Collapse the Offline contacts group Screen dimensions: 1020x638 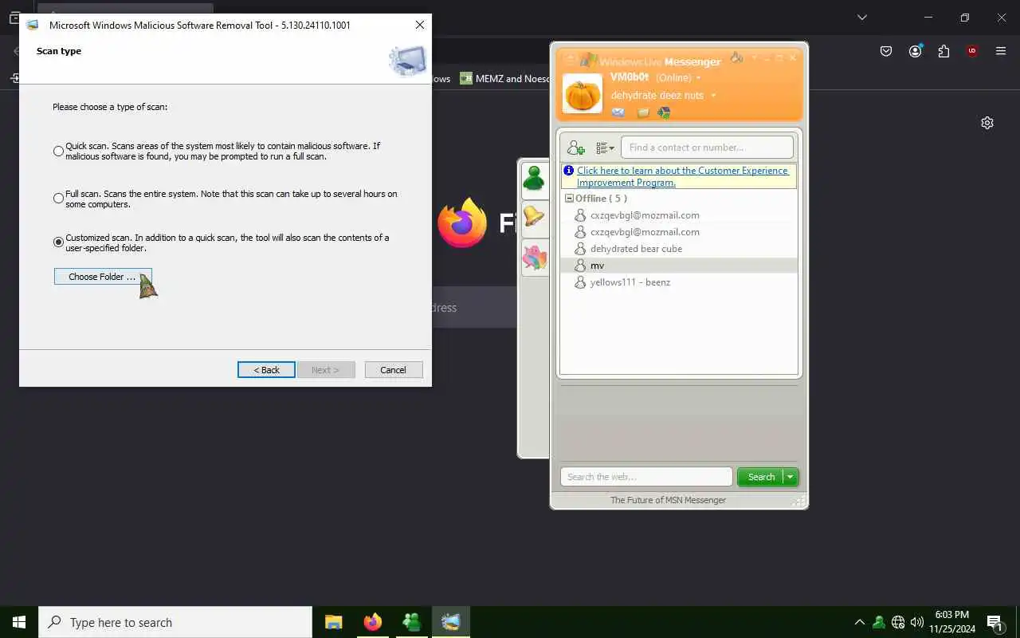(x=569, y=199)
